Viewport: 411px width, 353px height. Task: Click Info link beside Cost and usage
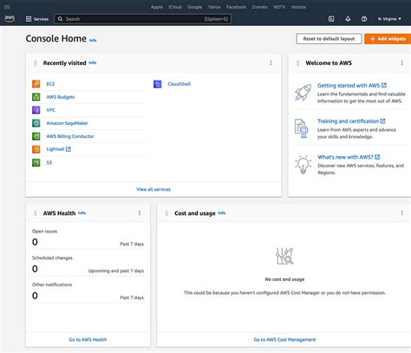pyautogui.click(x=222, y=212)
